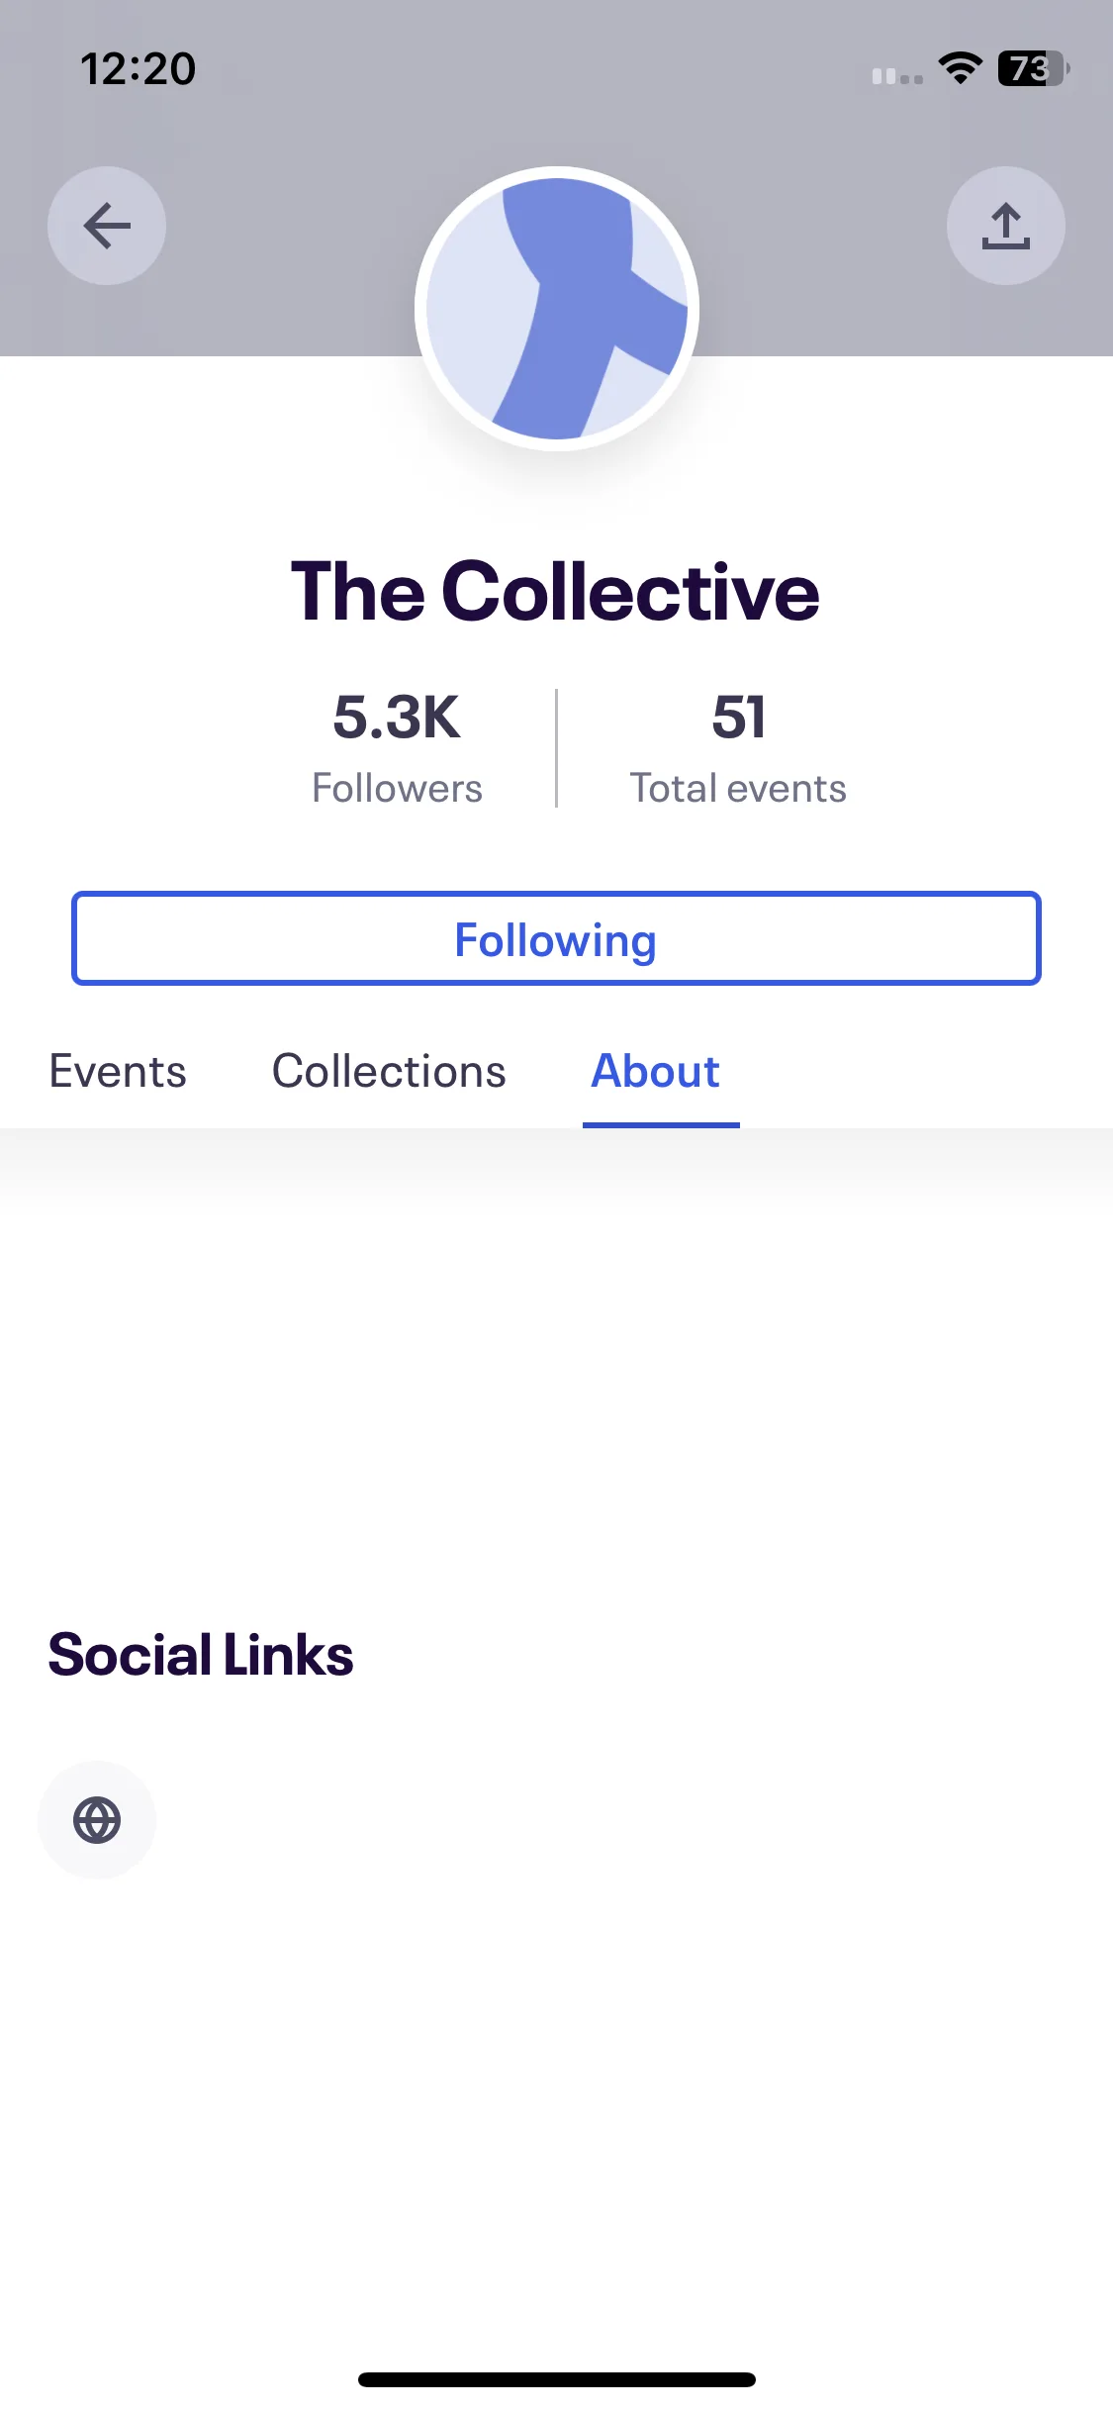This screenshot has height=2411, width=1113.
Task: Tap the share upload icon
Action: [x=1005, y=226]
